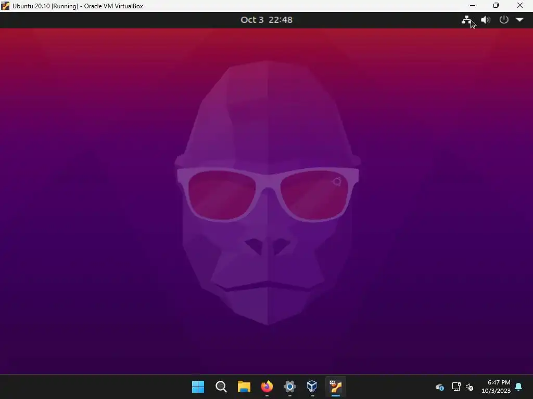Open Windows taskbar Search
The image size is (533, 399).
[221, 387]
